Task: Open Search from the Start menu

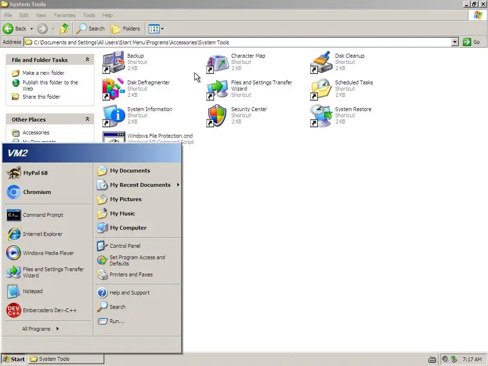Action: (138, 307)
